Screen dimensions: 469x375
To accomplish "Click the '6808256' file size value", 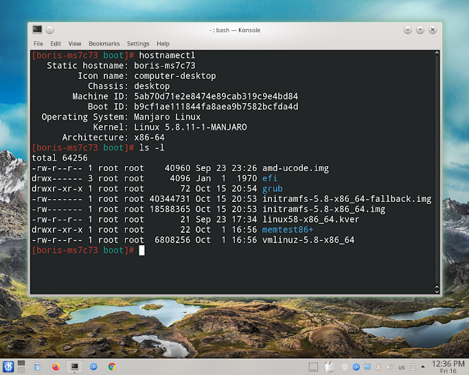I will coord(172,240).
